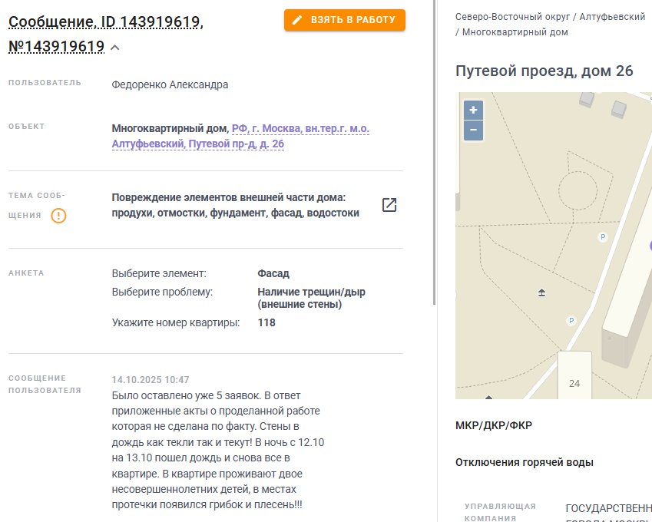Click the orange warning icon by 'Тема сообщения'
652x522 pixels.
point(58,215)
